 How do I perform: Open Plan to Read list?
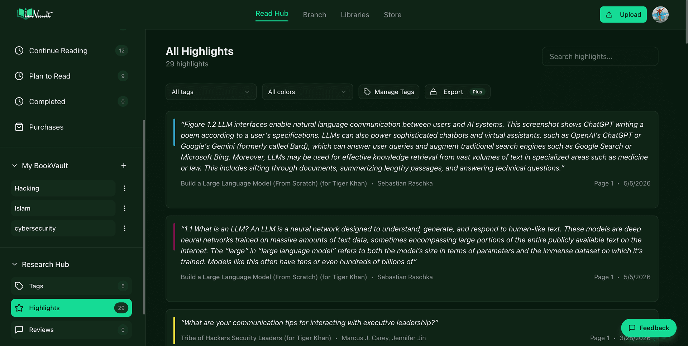coord(71,76)
